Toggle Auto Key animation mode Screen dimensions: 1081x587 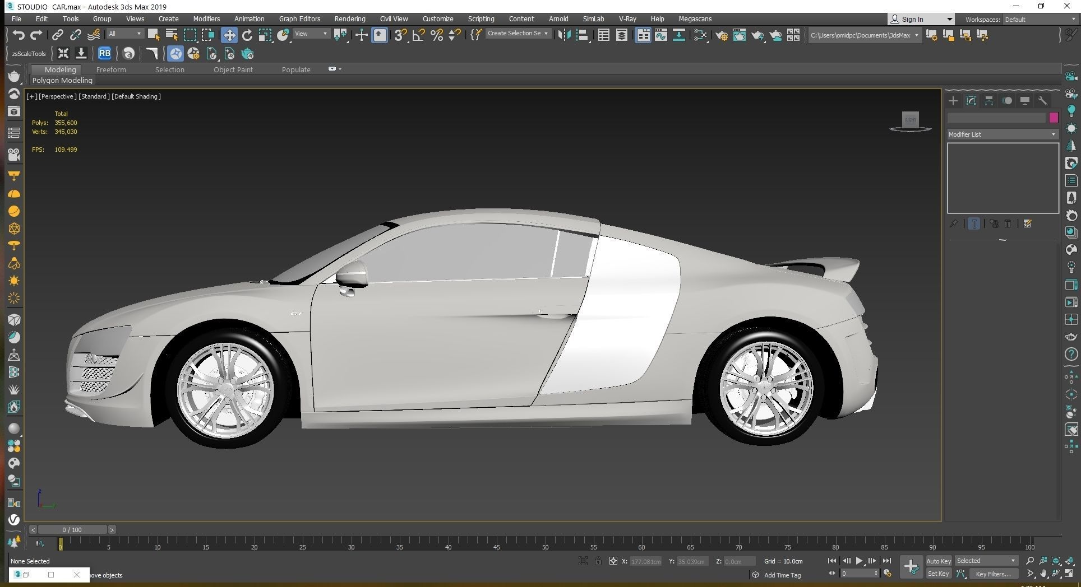(939, 561)
